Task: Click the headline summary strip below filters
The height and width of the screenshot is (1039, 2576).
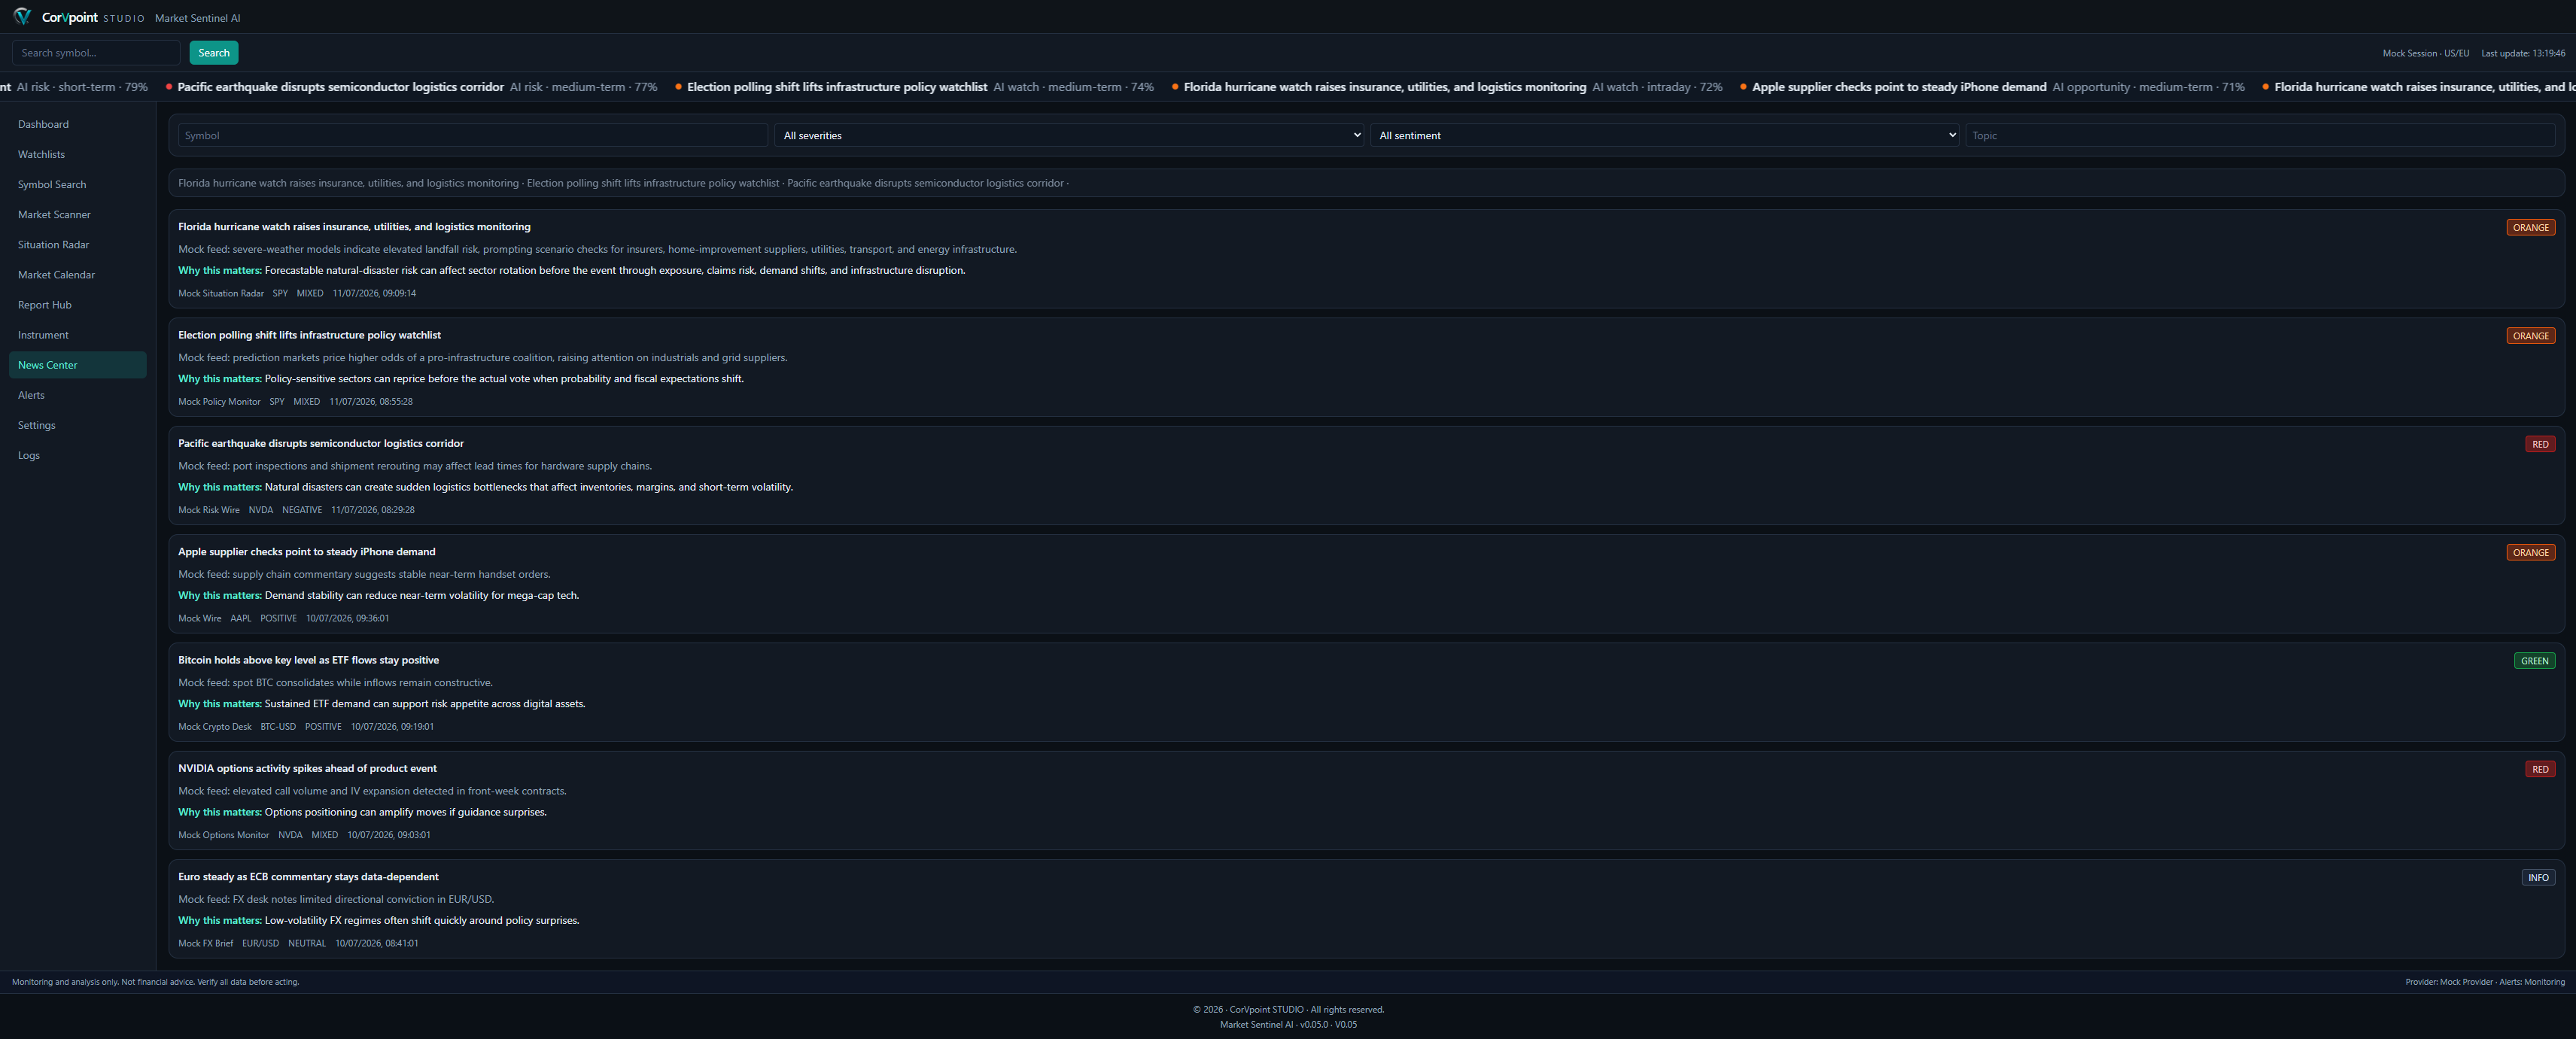Action: coord(1365,183)
